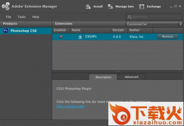Disable the CSS3Ps extension checkbox
The height and width of the screenshot is (126, 184).
coord(61,37)
